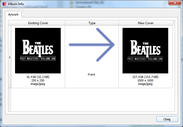Click the New Cover column header
183x127 pixels.
coord(146,23)
